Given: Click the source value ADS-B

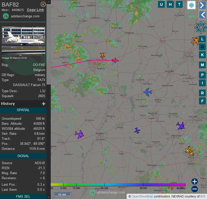Looking at the screenshot, I should coord(40,163).
